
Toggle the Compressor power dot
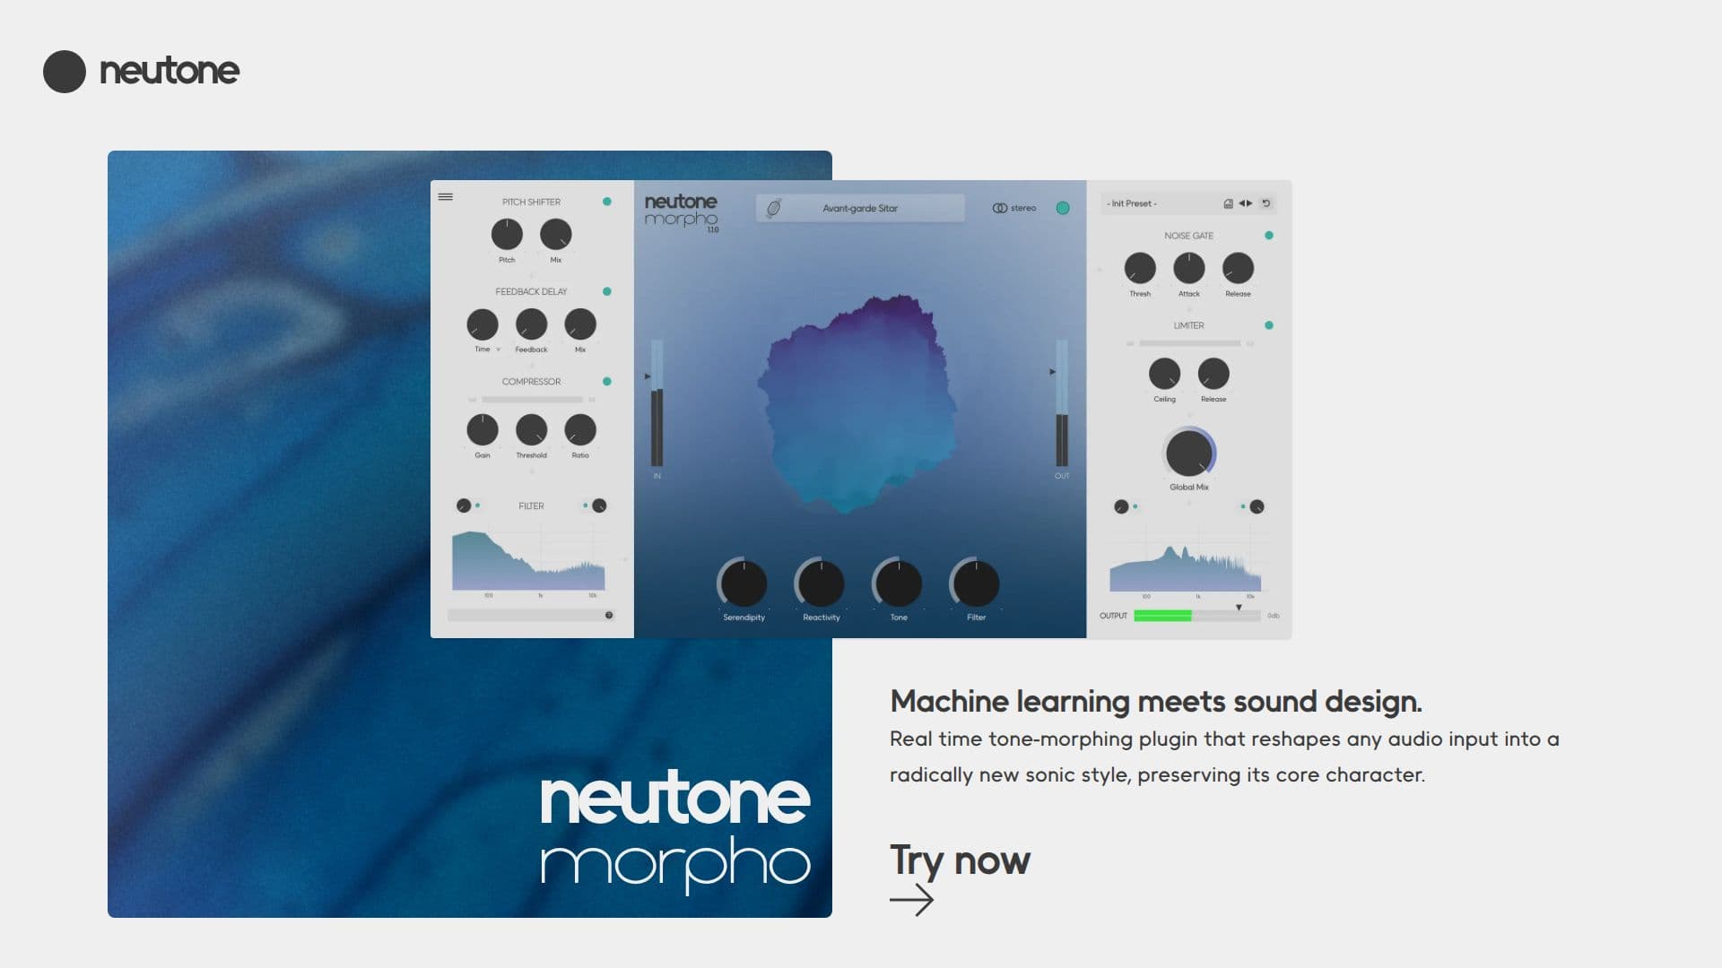[x=607, y=381]
